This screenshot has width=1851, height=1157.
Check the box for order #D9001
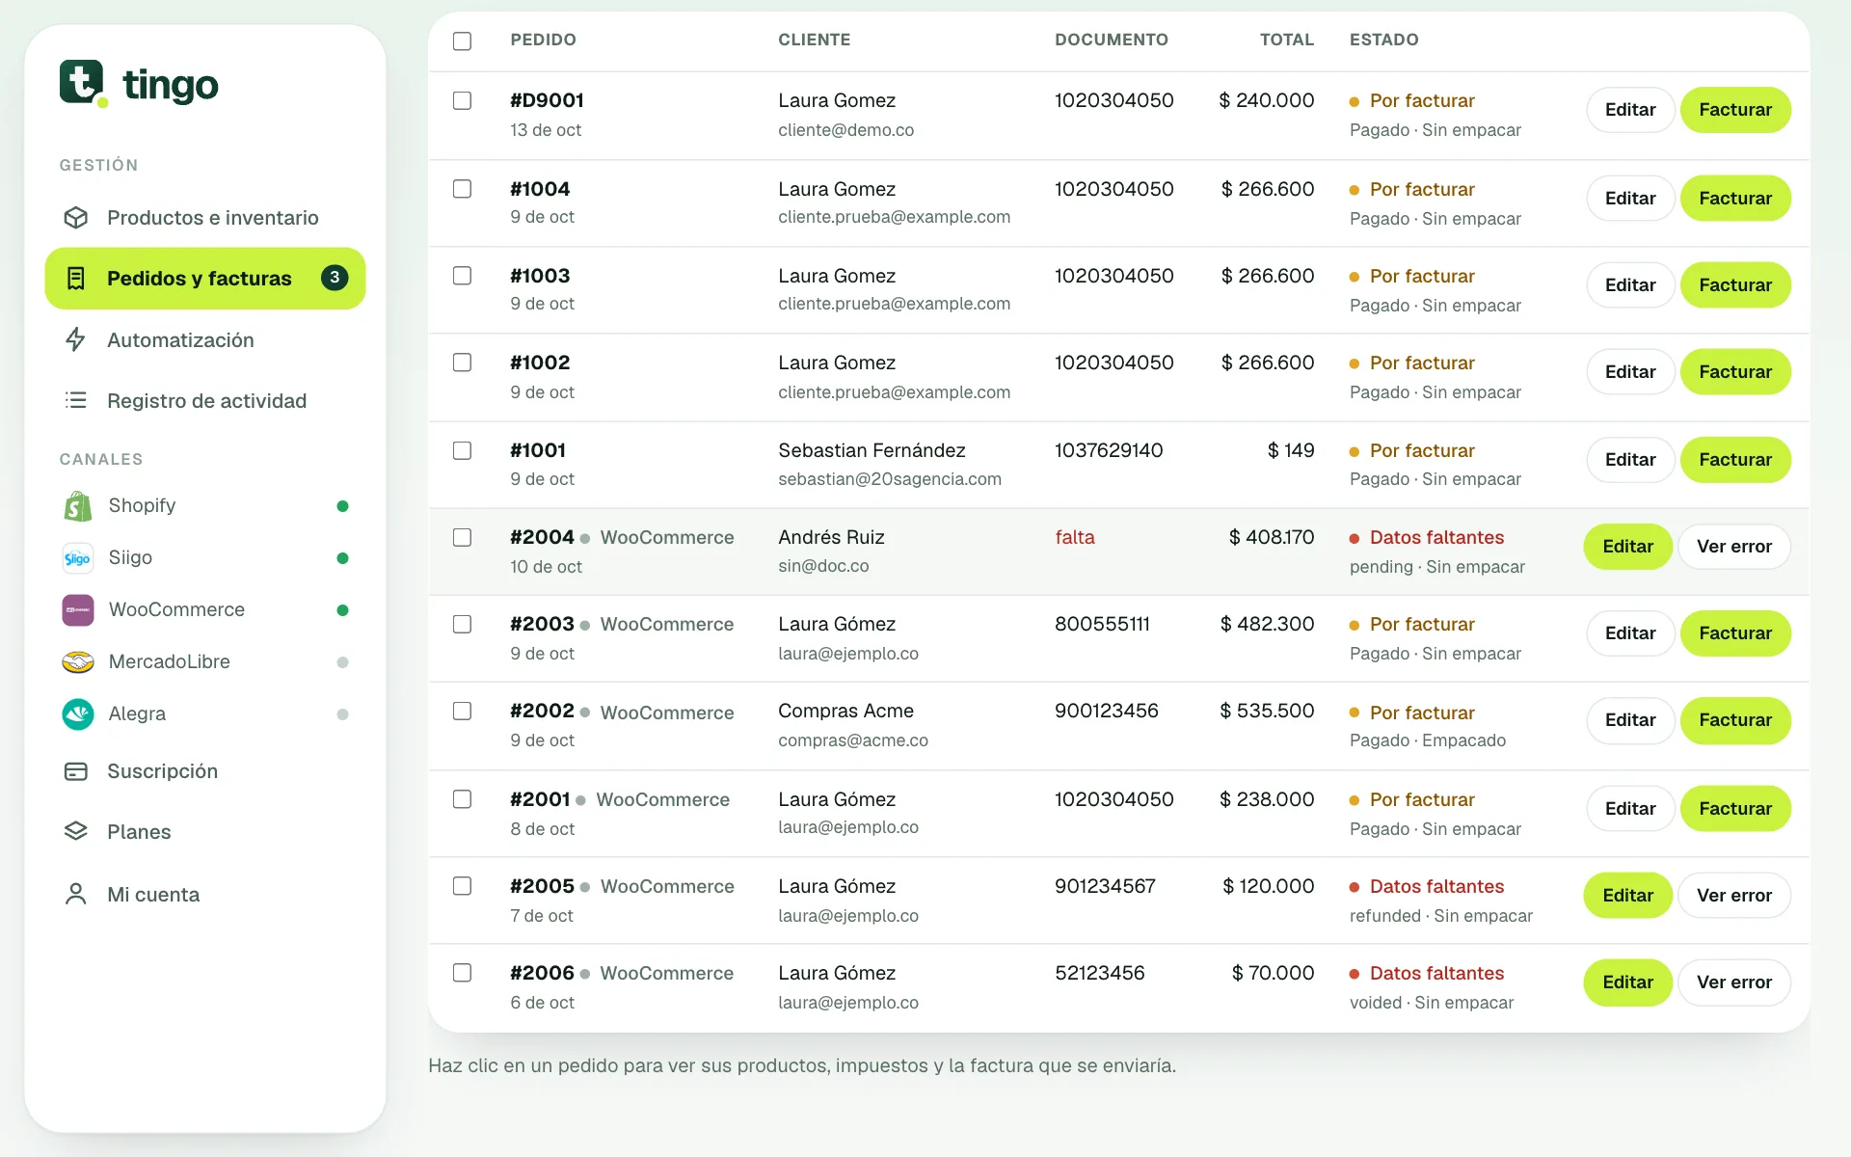click(x=463, y=100)
